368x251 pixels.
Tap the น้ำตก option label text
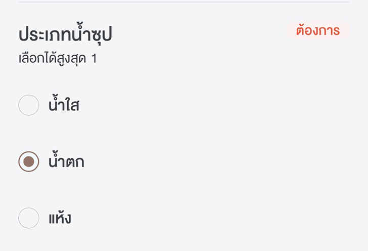pos(66,162)
